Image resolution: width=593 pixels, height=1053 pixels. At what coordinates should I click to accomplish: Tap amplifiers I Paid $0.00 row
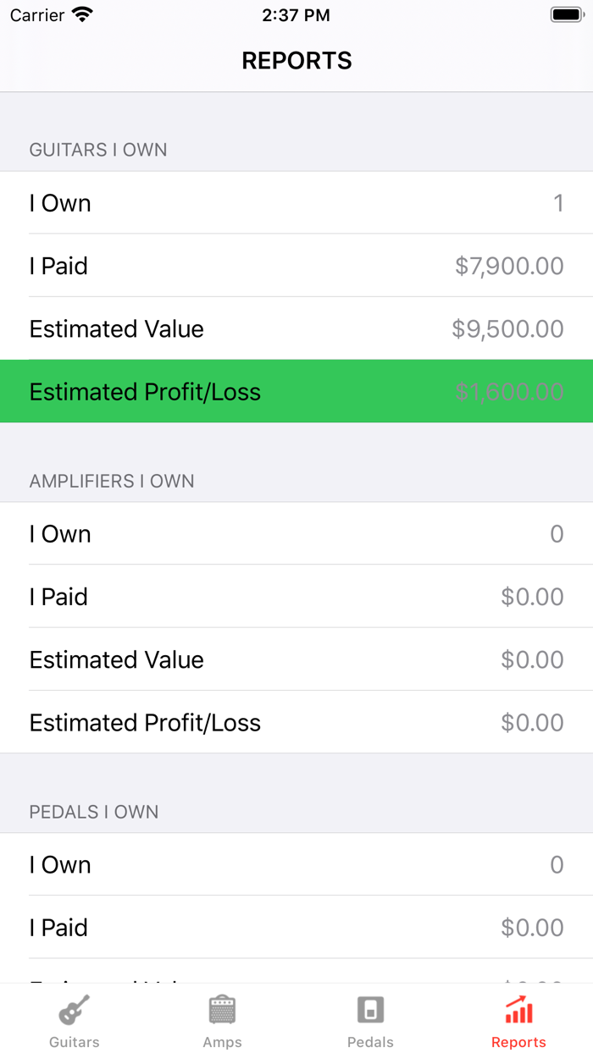(296, 597)
